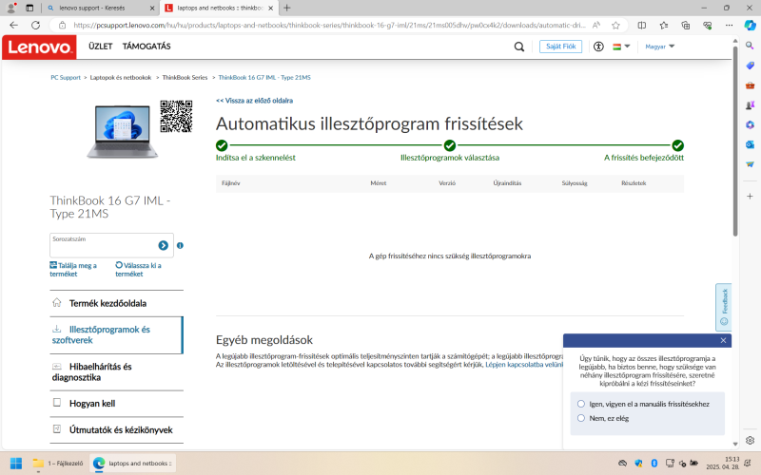Click the ThinkBook laptop product image
The image size is (761, 475).
tap(123, 131)
